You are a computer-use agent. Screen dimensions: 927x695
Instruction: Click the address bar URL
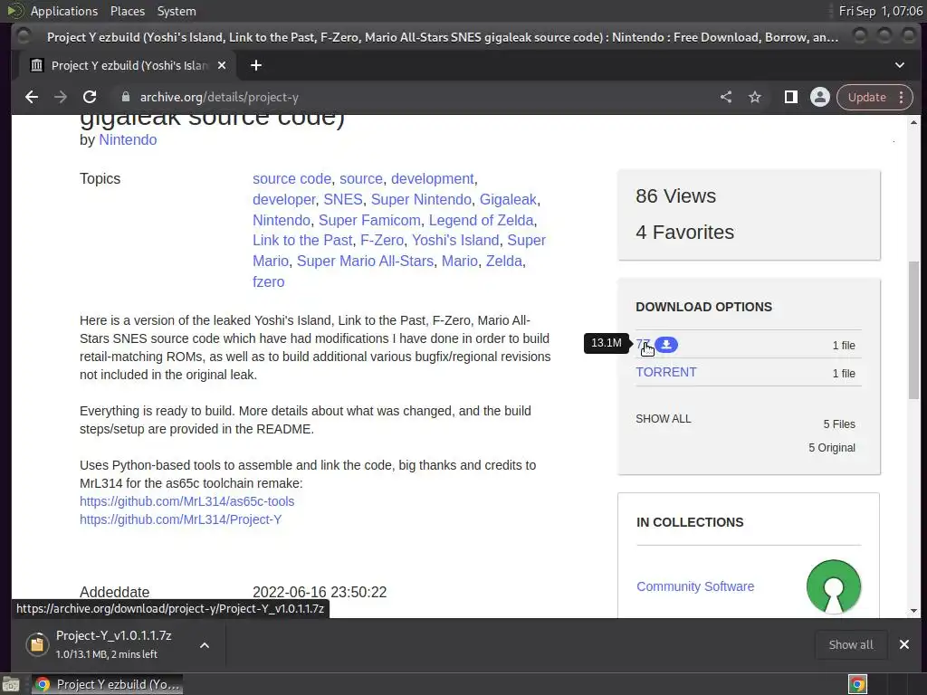(x=219, y=97)
